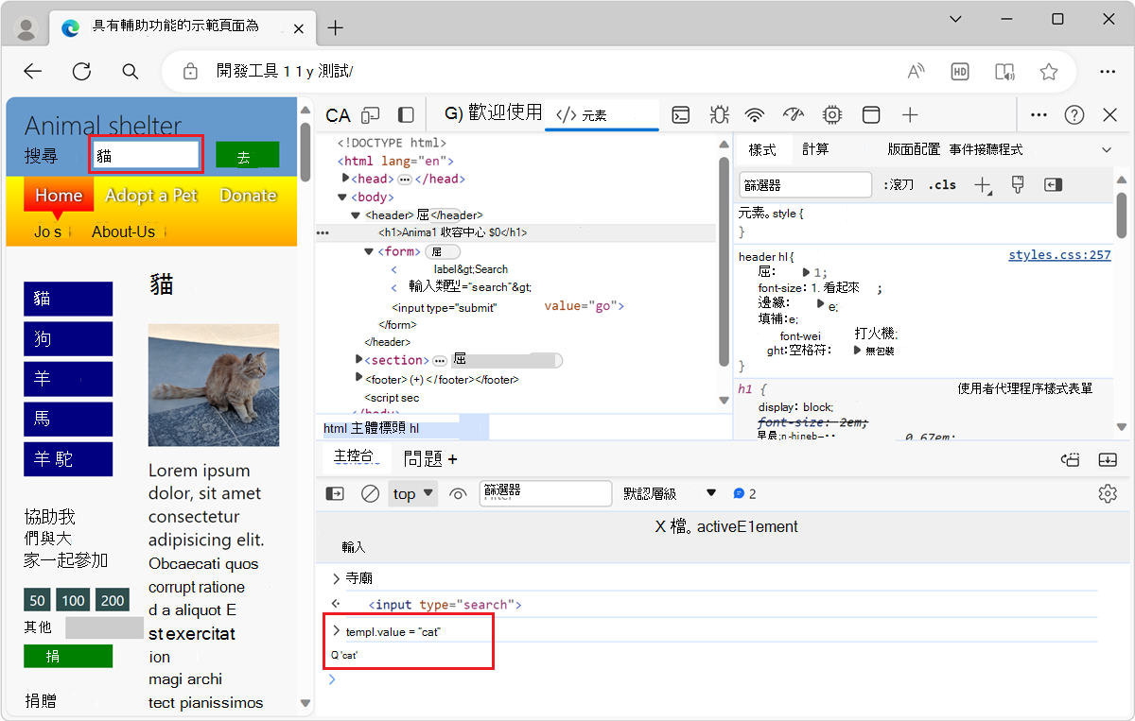Viewport: 1135px width, 721px height.
Task: Click the plus icon to add more tools
Action: click(910, 115)
